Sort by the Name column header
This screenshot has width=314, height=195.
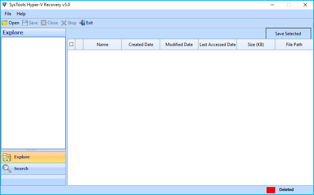pos(102,45)
